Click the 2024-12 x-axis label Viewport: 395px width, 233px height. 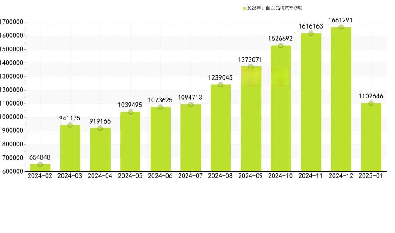[341, 176]
